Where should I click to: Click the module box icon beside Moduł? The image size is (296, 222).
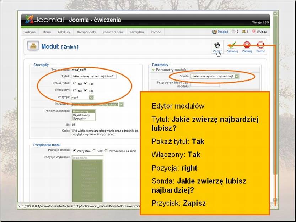pyautogui.click(x=33, y=46)
